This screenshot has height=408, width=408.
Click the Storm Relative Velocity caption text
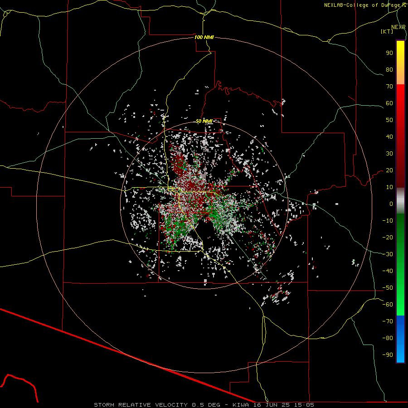pos(204,405)
